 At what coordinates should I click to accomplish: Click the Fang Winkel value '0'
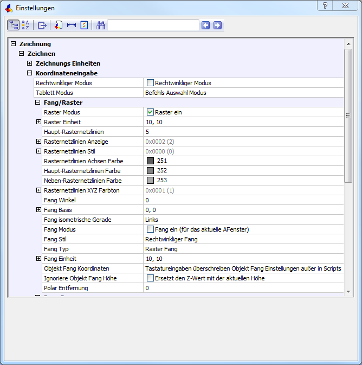tap(147, 200)
